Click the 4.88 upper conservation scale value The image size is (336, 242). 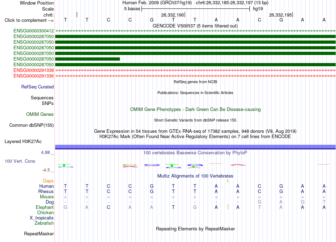point(45,153)
